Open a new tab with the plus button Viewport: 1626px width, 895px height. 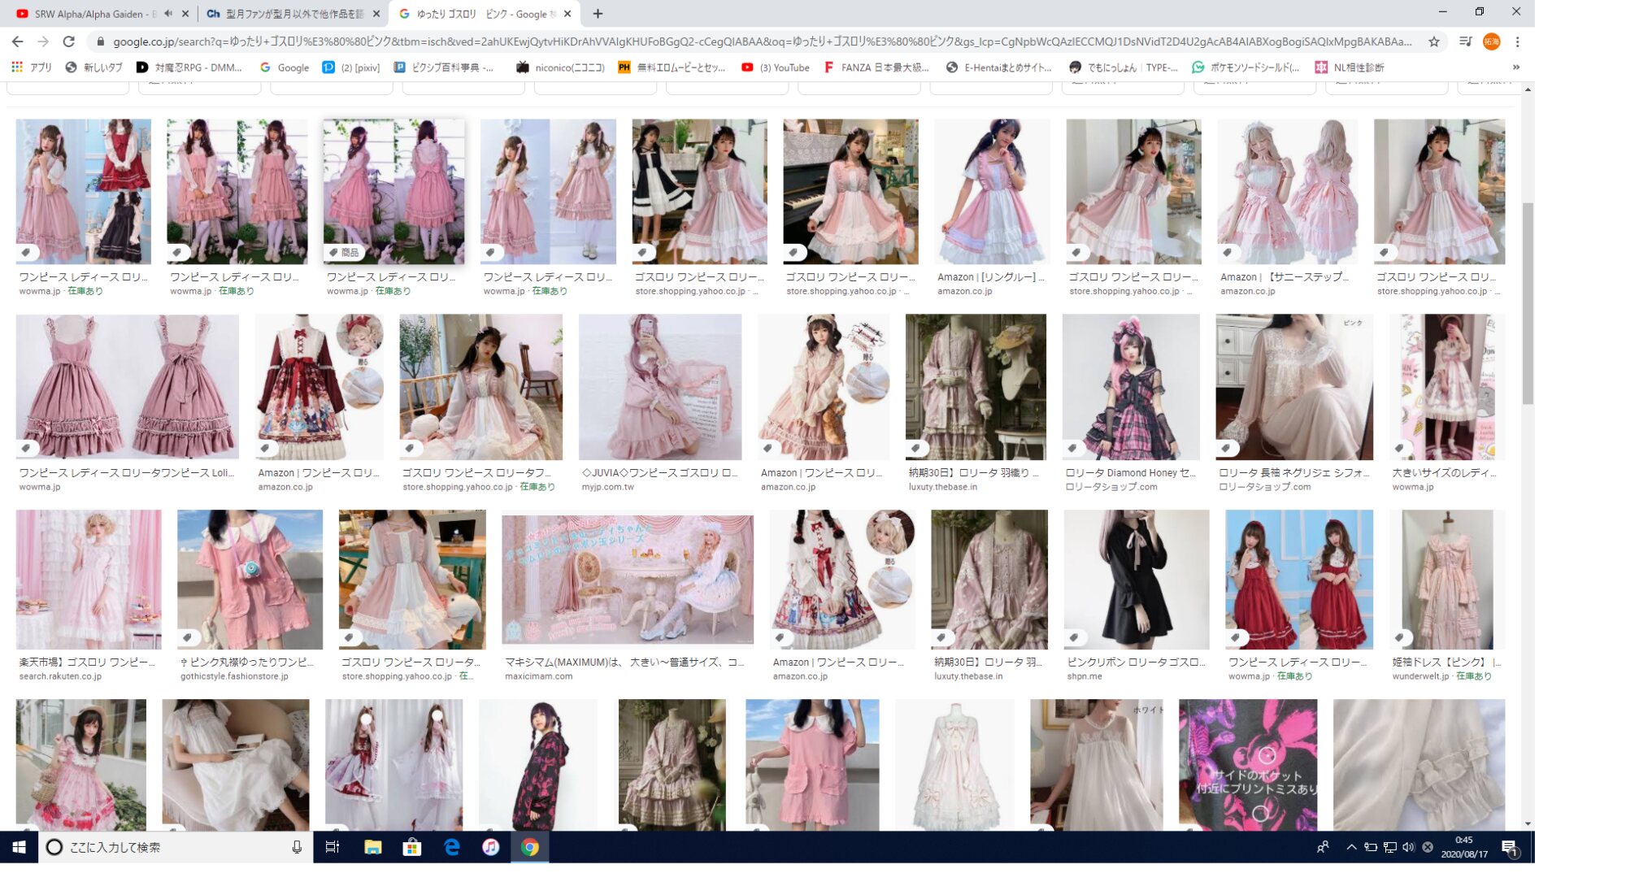pyautogui.click(x=598, y=14)
